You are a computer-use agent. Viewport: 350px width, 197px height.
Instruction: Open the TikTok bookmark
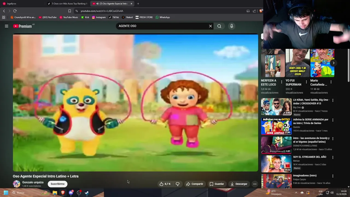tap(113, 17)
